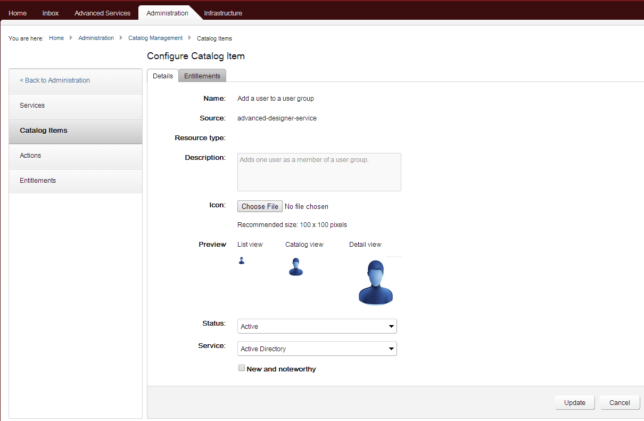Click the Service dropdown arrow
The width and height of the screenshot is (644, 421).
(x=392, y=348)
